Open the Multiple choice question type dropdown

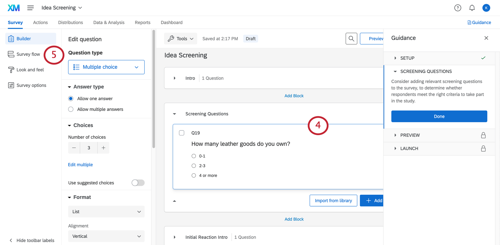pos(106,67)
